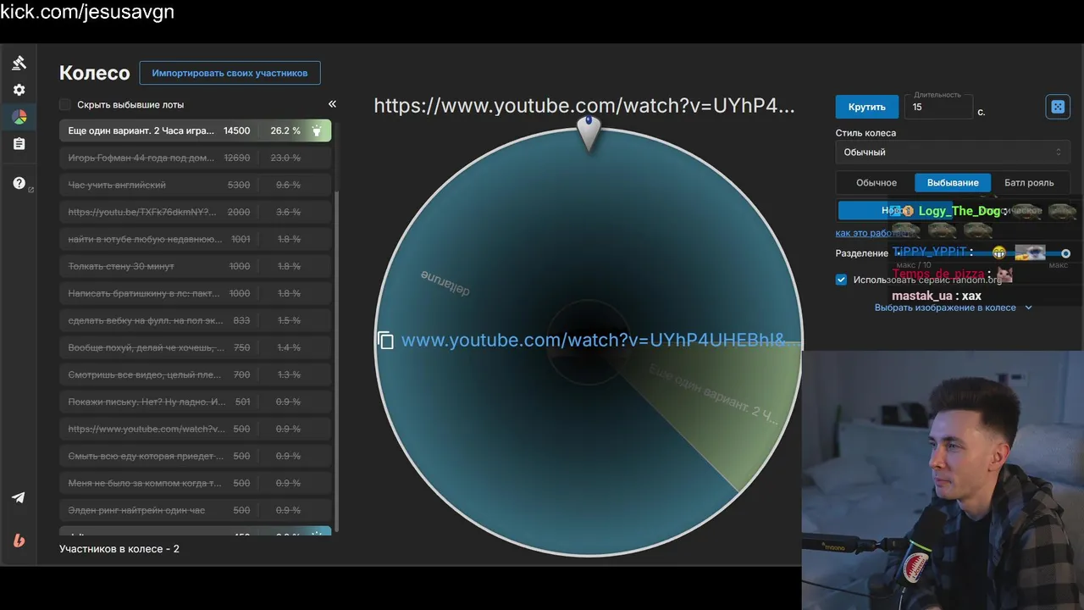Switch to the 'Батл рояль' mode tab
1084x610 pixels.
click(x=1029, y=183)
